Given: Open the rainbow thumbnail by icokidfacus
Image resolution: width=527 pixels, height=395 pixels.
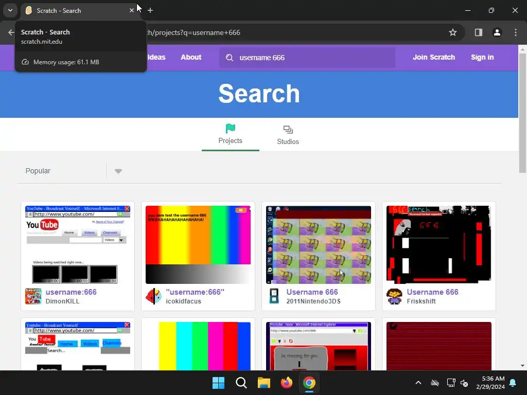Looking at the screenshot, I should (198, 245).
